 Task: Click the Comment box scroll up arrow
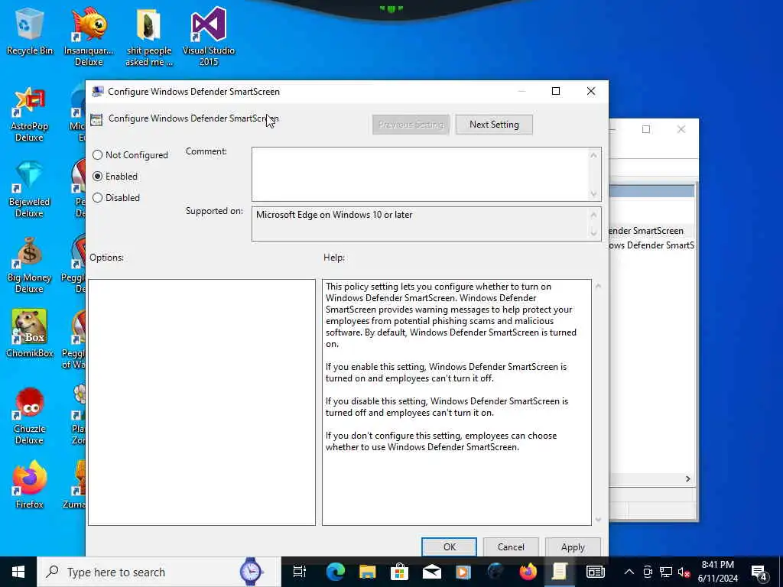pos(593,155)
